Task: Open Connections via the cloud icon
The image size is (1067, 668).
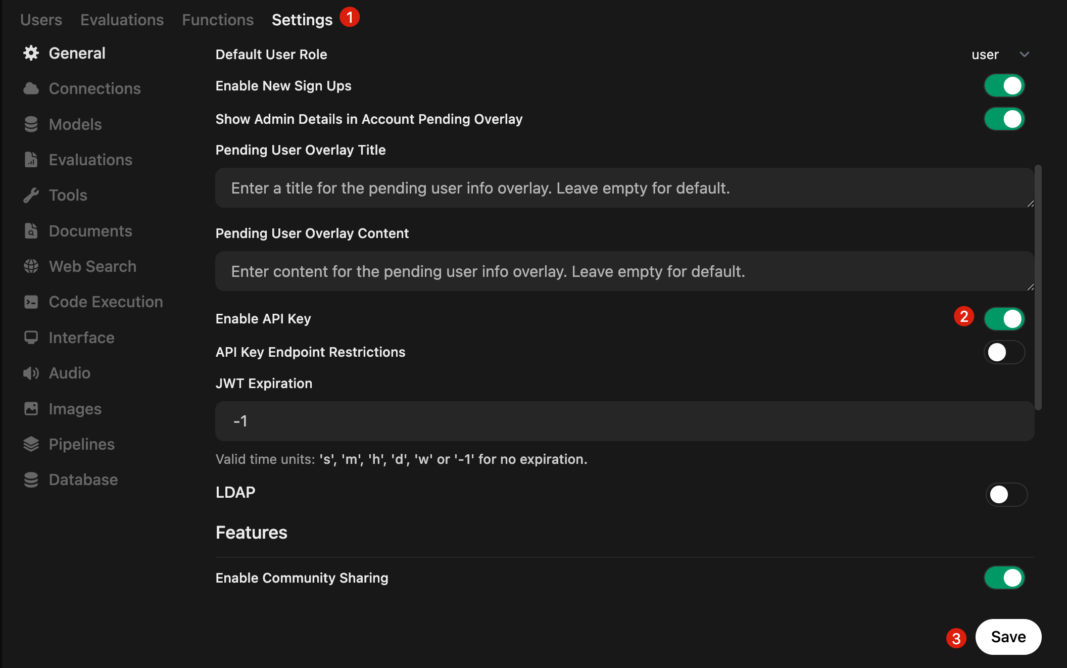Action: pyautogui.click(x=31, y=88)
